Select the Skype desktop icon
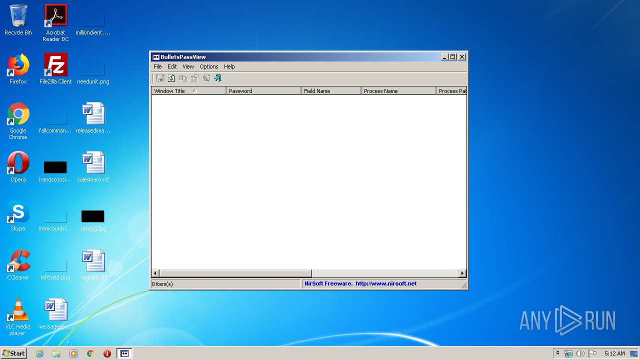The image size is (640, 360). click(x=18, y=216)
